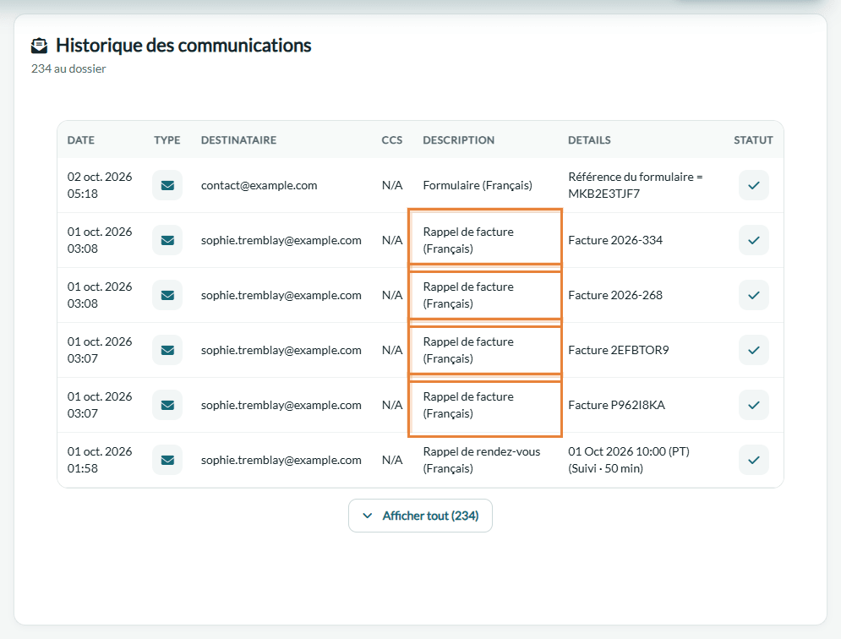
Task: Click email type icon for Facture 2026-268
Action: pos(167,295)
